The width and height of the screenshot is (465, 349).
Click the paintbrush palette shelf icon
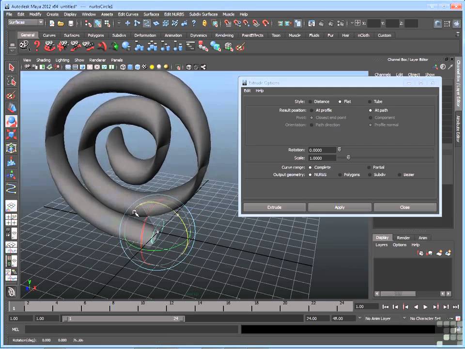(x=241, y=47)
